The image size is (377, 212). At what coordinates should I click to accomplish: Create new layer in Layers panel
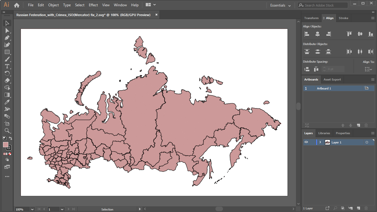tap(359, 208)
